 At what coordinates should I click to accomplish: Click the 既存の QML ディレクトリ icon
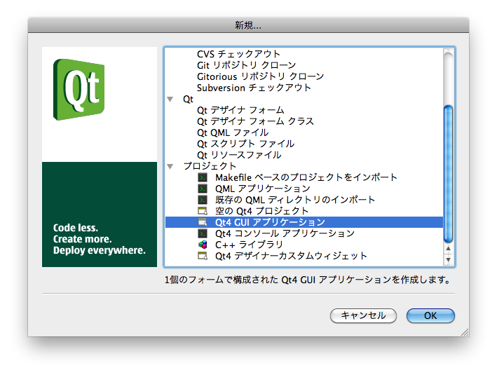click(203, 200)
